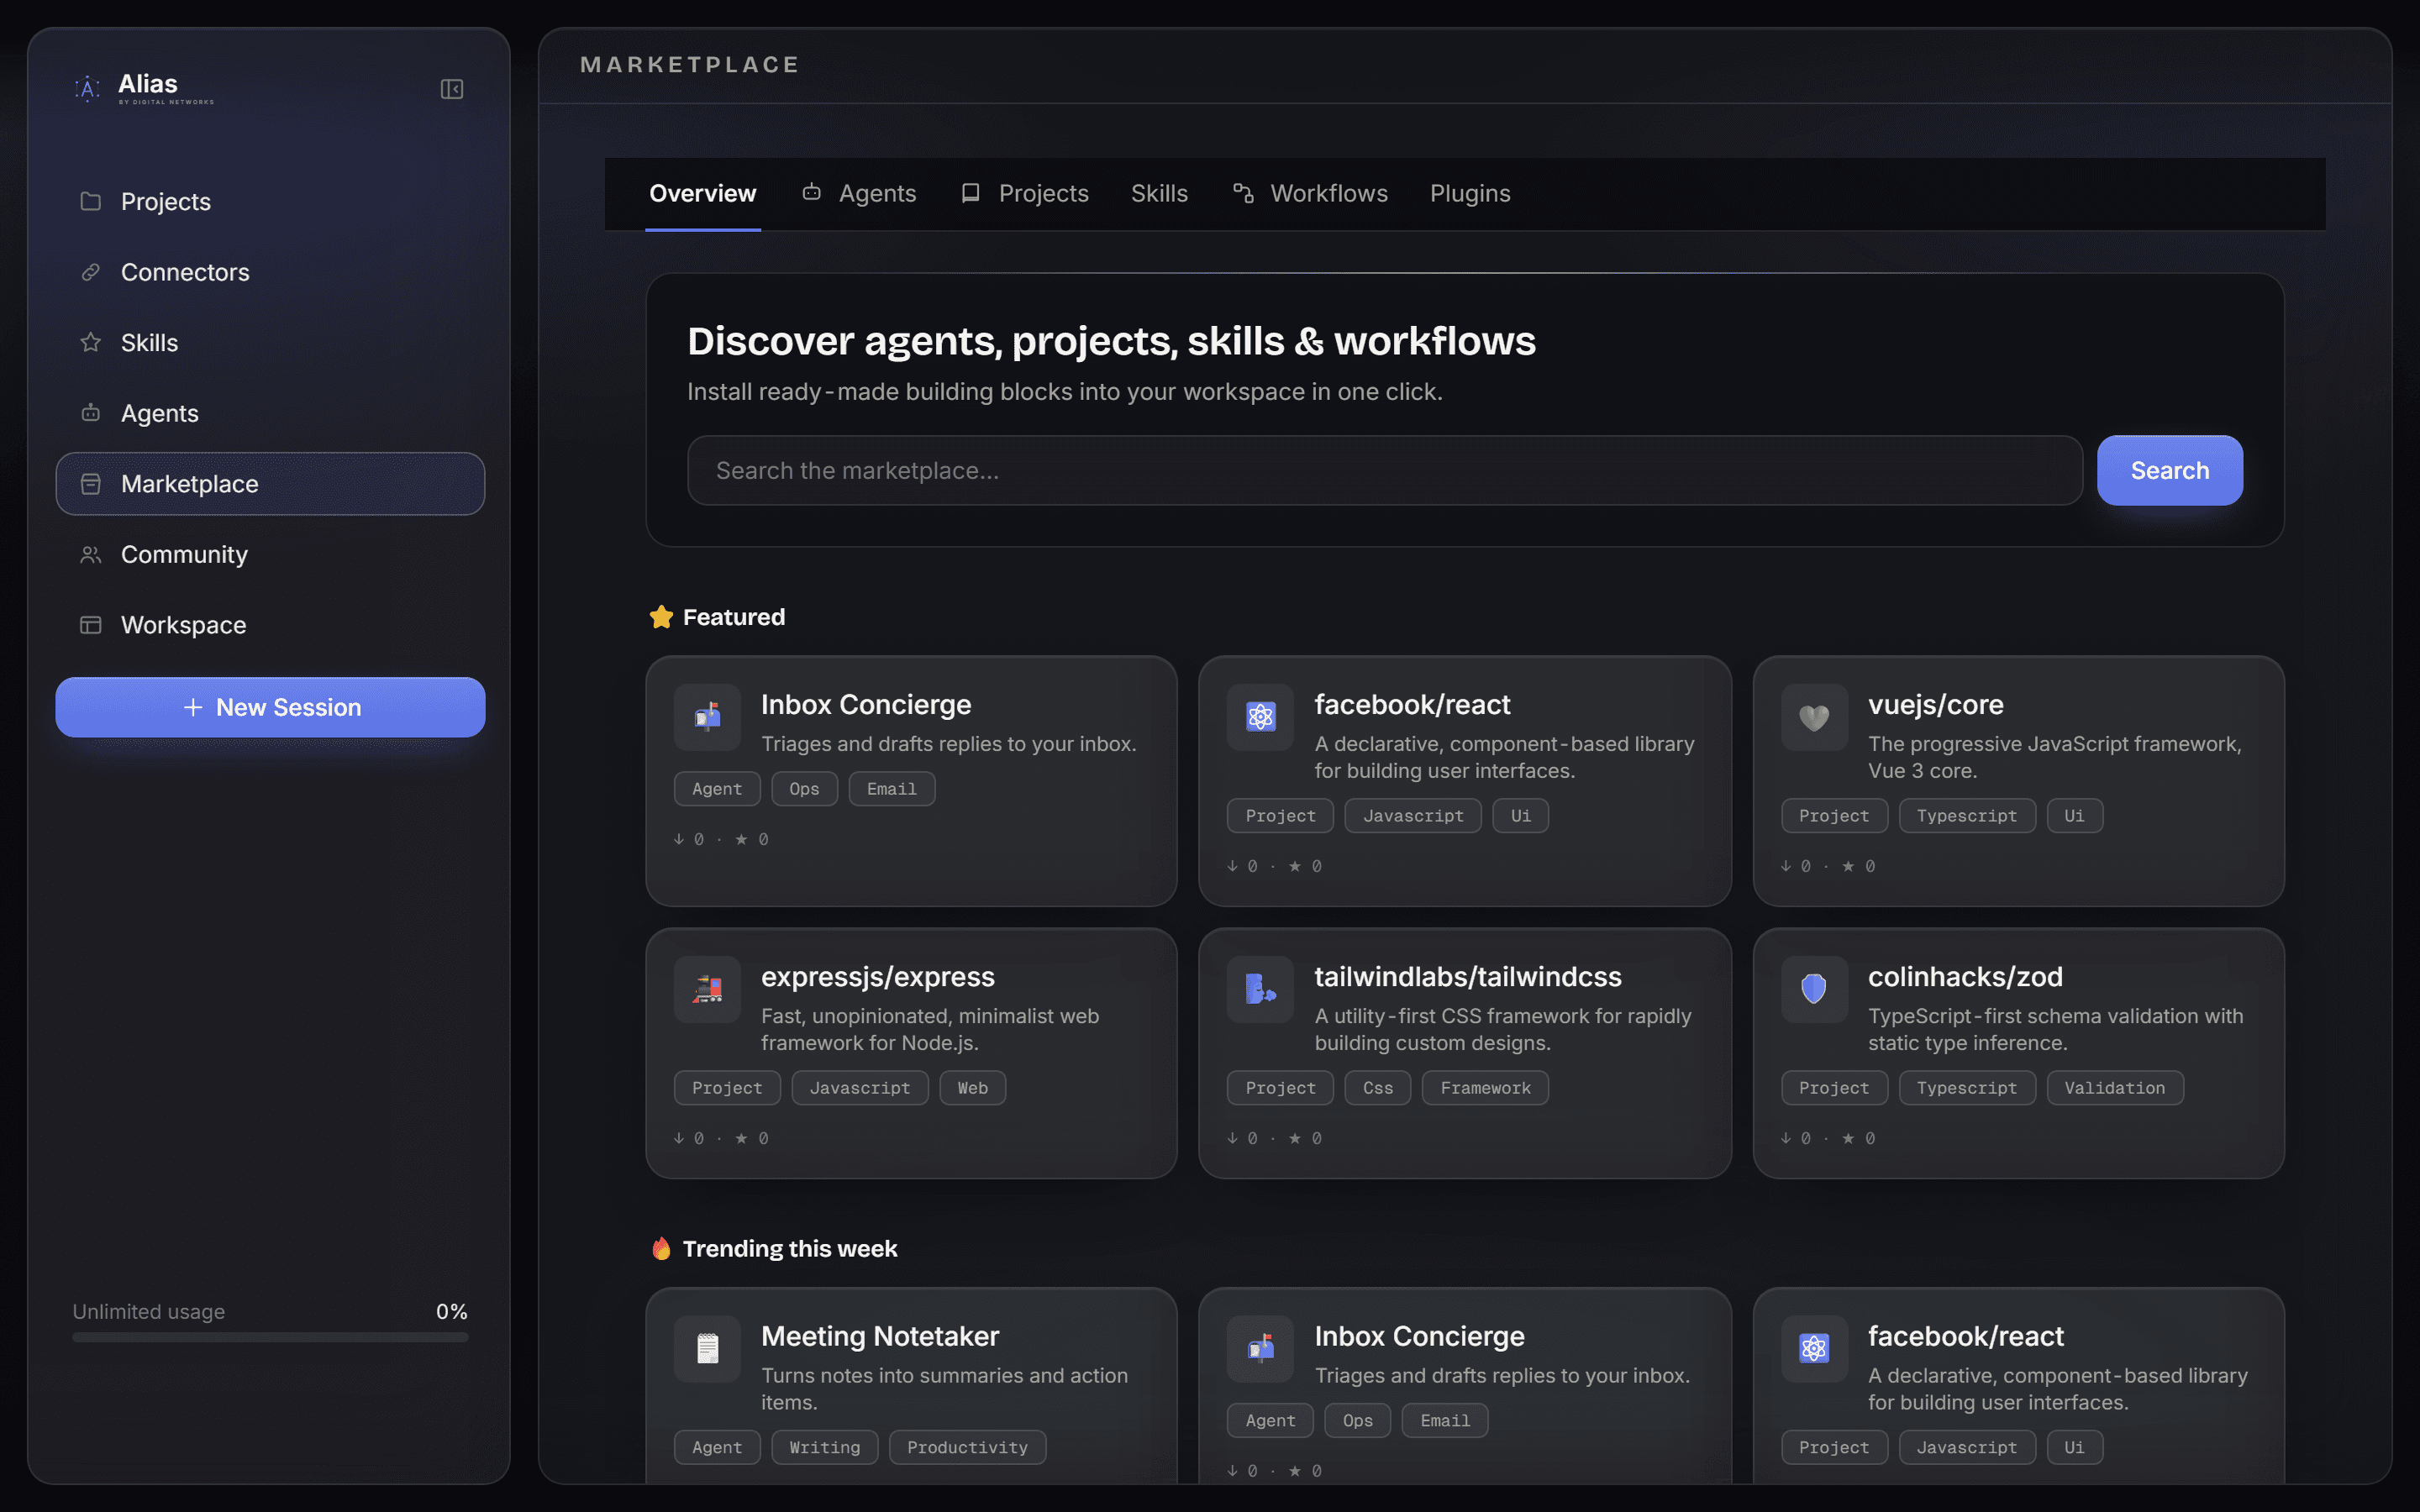
Task: Open the vuejs/core card title
Action: click(1935, 705)
